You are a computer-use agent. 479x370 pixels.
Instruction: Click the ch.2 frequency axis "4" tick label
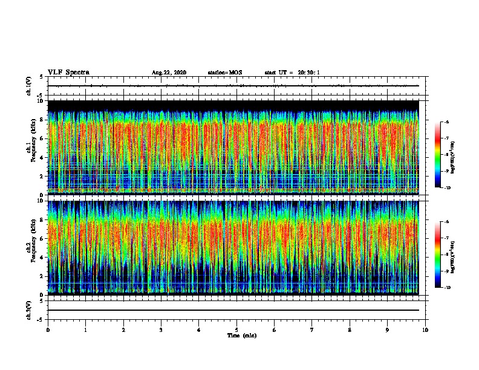pyautogui.click(x=42, y=258)
